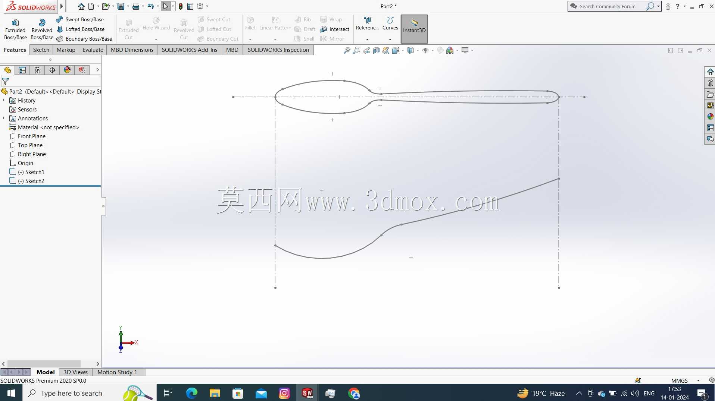Image resolution: width=715 pixels, height=401 pixels.
Task: Click the Zoom to Area icon
Action: tap(357, 50)
